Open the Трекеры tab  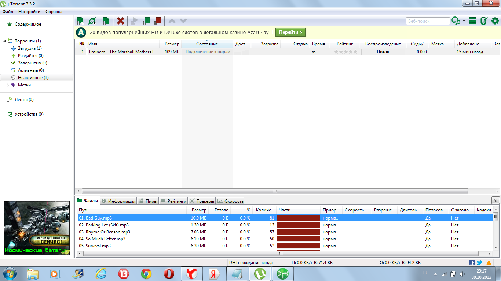point(202,201)
